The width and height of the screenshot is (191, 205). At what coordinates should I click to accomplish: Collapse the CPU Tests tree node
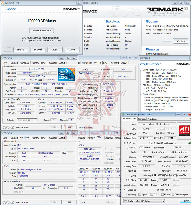[141, 85]
